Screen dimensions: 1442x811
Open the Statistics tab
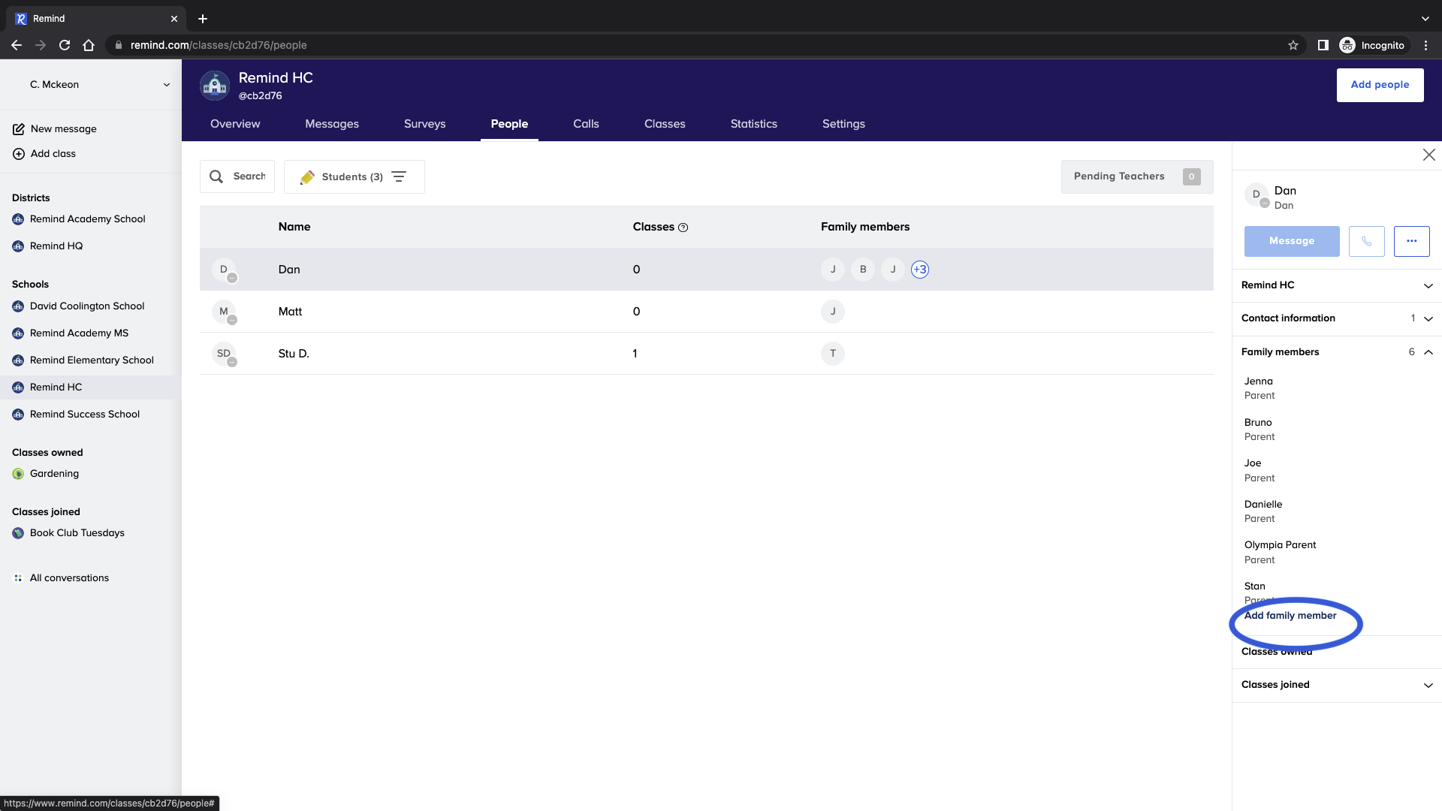753,124
